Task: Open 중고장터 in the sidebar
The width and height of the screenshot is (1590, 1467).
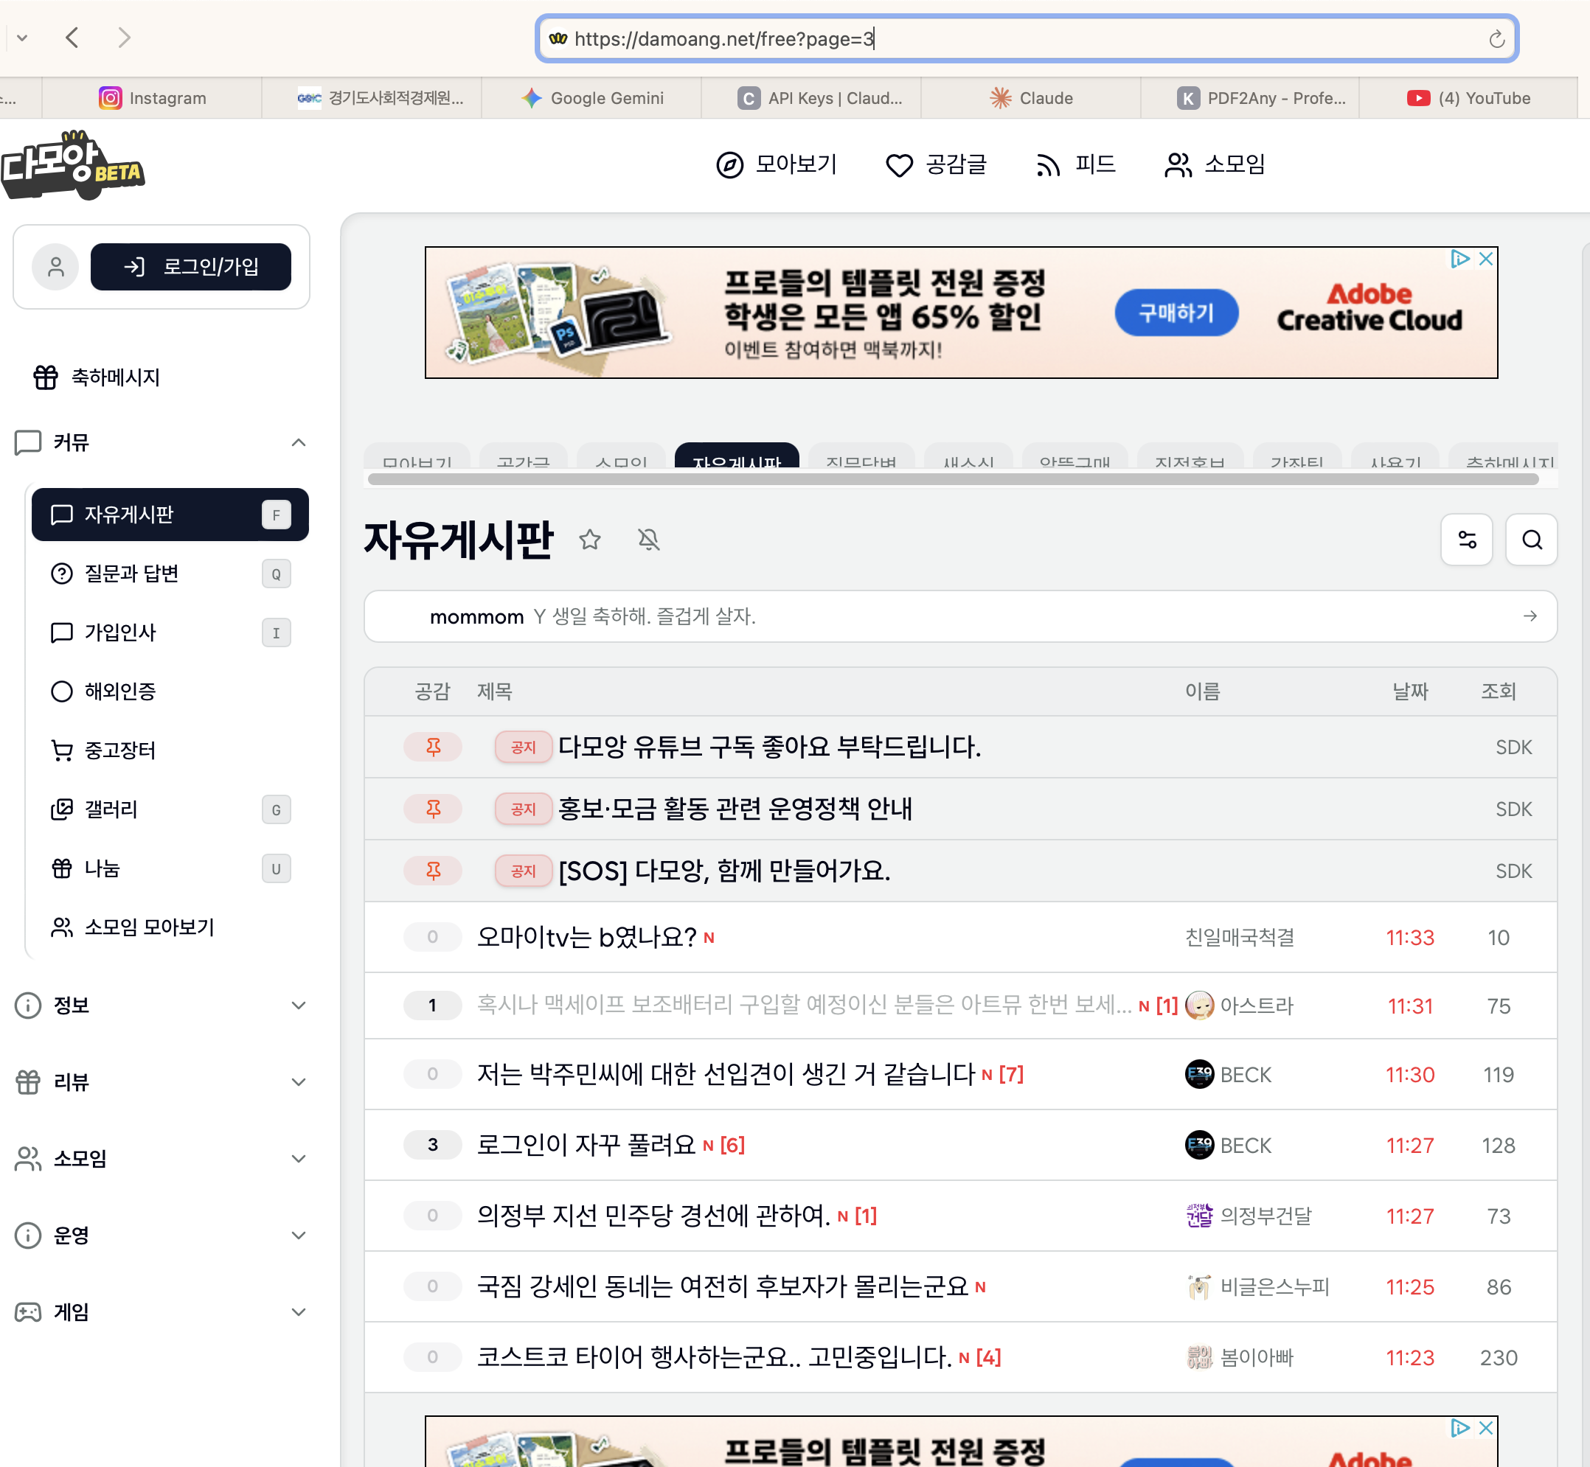Action: [x=170, y=750]
